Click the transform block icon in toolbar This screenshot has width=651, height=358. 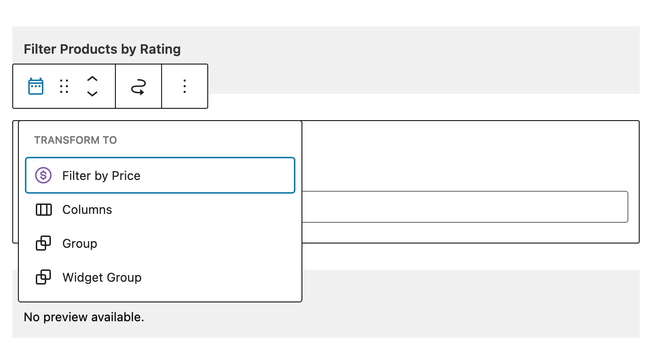138,86
